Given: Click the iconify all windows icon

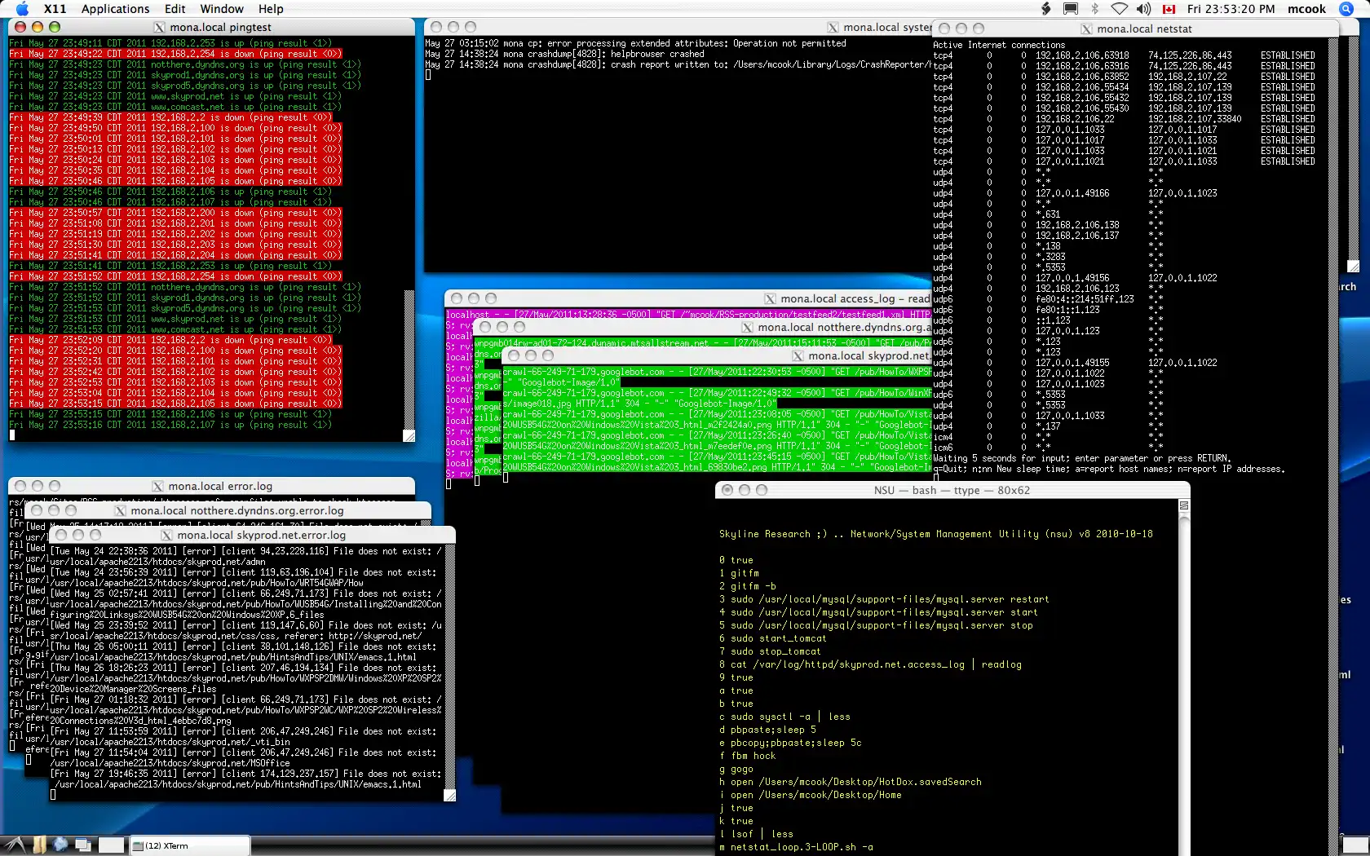Looking at the screenshot, I should point(82,845).
